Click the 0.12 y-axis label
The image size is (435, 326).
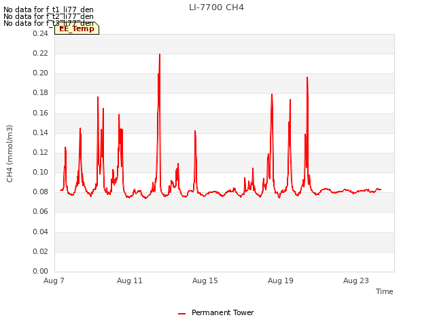[41, 152]
